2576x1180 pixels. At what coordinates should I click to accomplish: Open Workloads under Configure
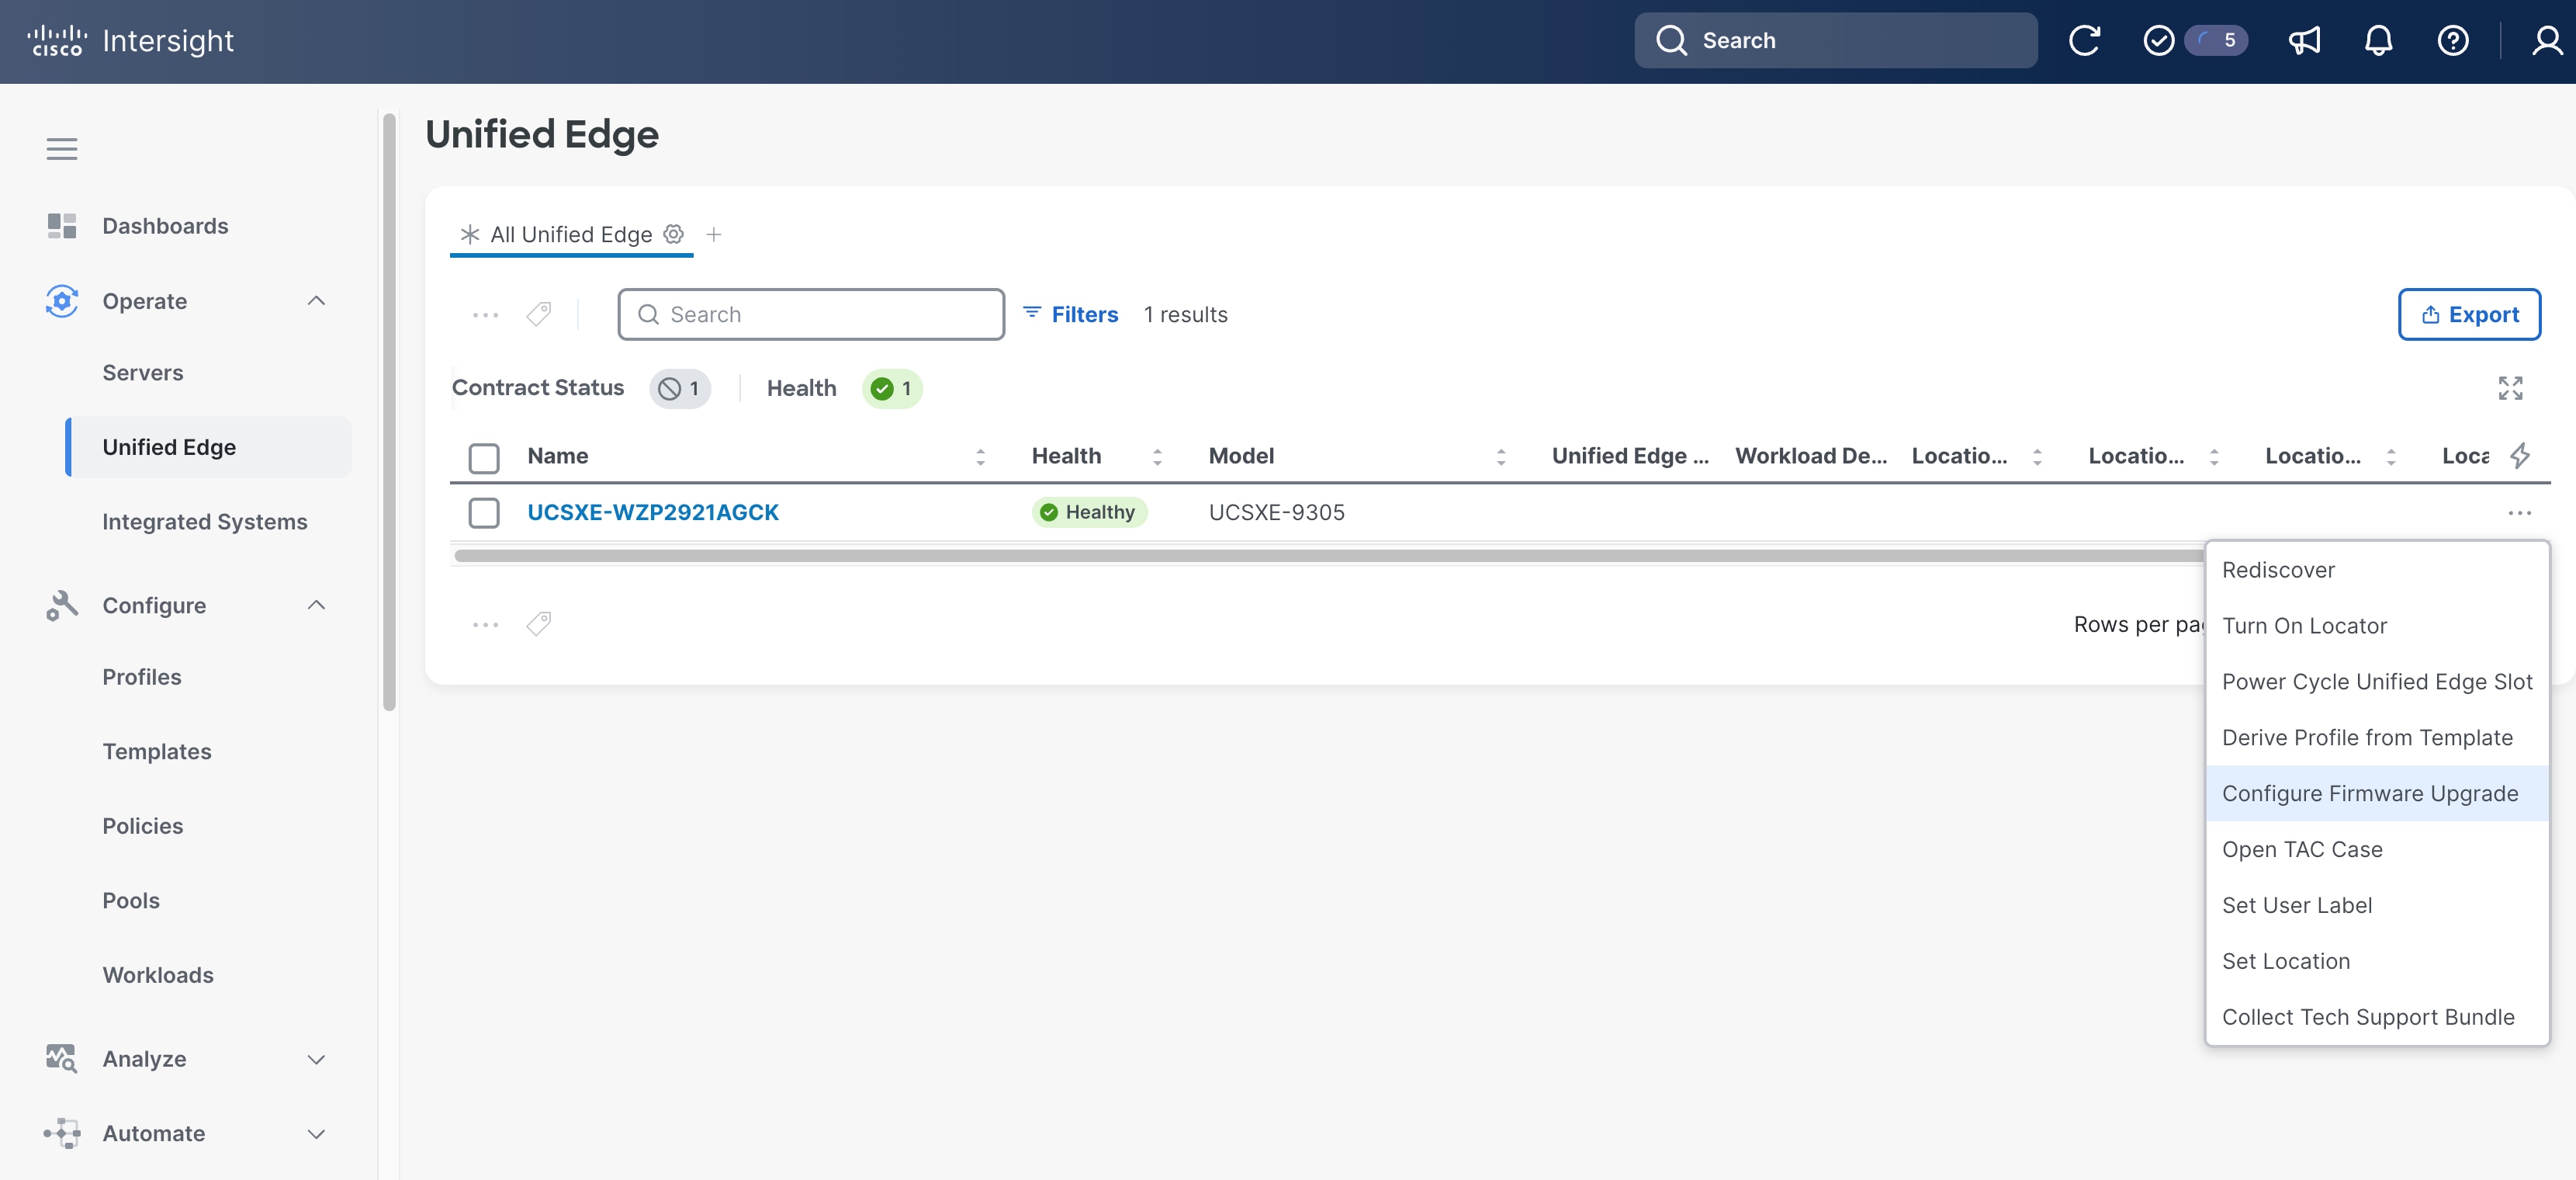[x=158, y=976]
